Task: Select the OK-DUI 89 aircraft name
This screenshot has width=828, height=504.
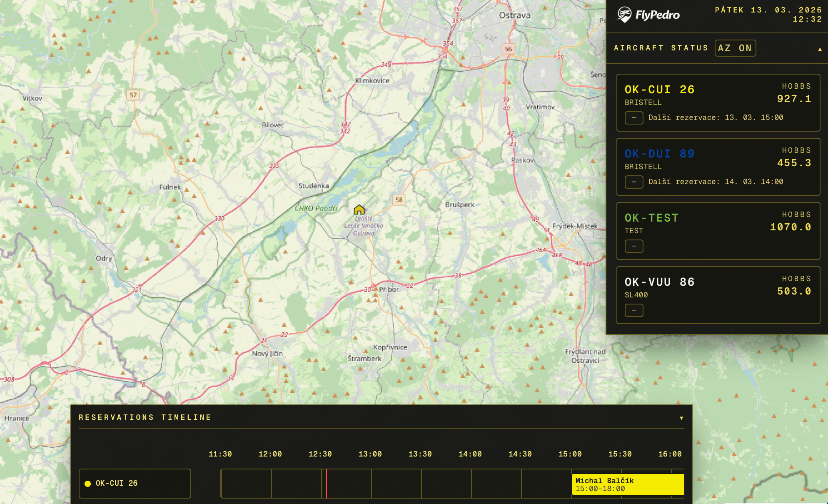Action: pos(659,153)
